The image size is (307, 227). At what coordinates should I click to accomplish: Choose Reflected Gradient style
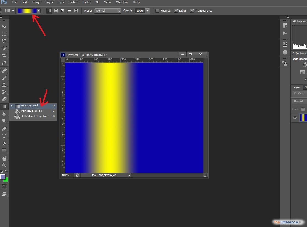[x=69, y=11]
